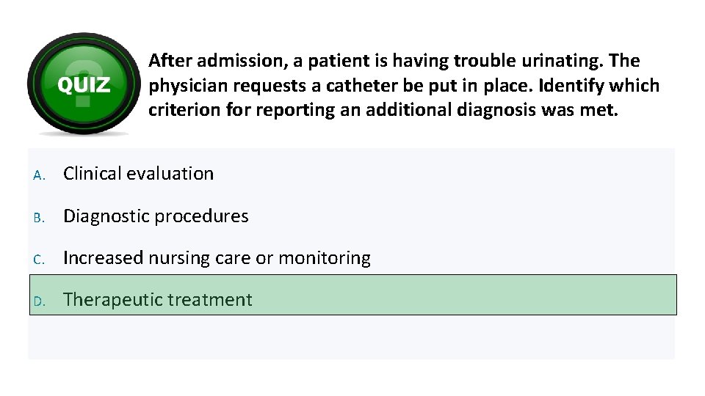Screen dimensions: 705x396
Task: Click the word admission in the question
Action: pyautogui.click(x=242, y=61)
